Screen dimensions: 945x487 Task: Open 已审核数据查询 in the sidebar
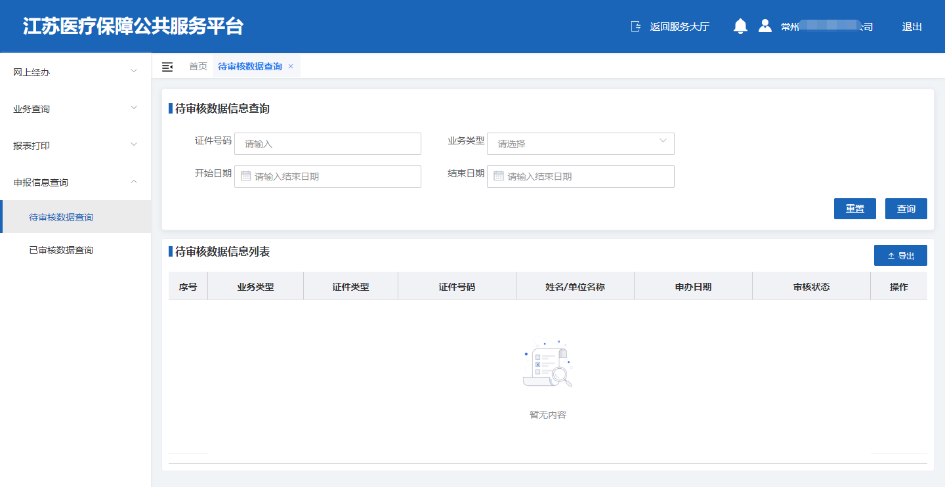click(61, 250)
